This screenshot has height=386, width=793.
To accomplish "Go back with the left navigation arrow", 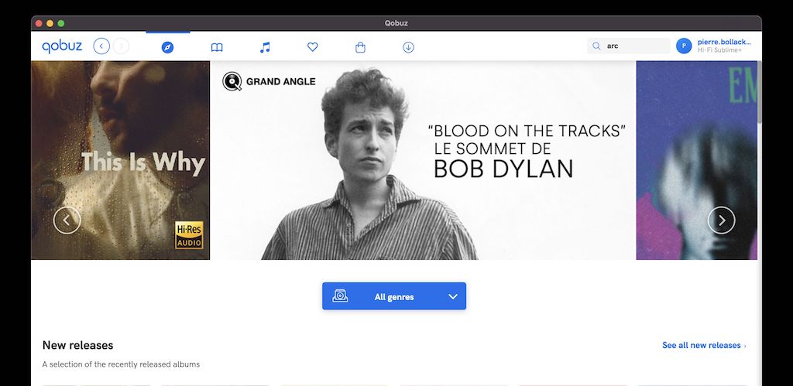I will 101,46.
